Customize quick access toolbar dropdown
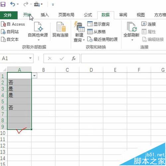Viewport: 166px width, 166px height. [x=53, y=5]
